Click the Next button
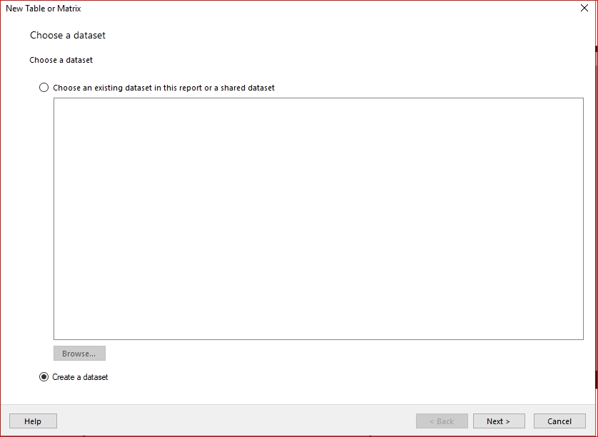Image resolution: width=598 pixels, height=437 pixels. click(499, 421)
